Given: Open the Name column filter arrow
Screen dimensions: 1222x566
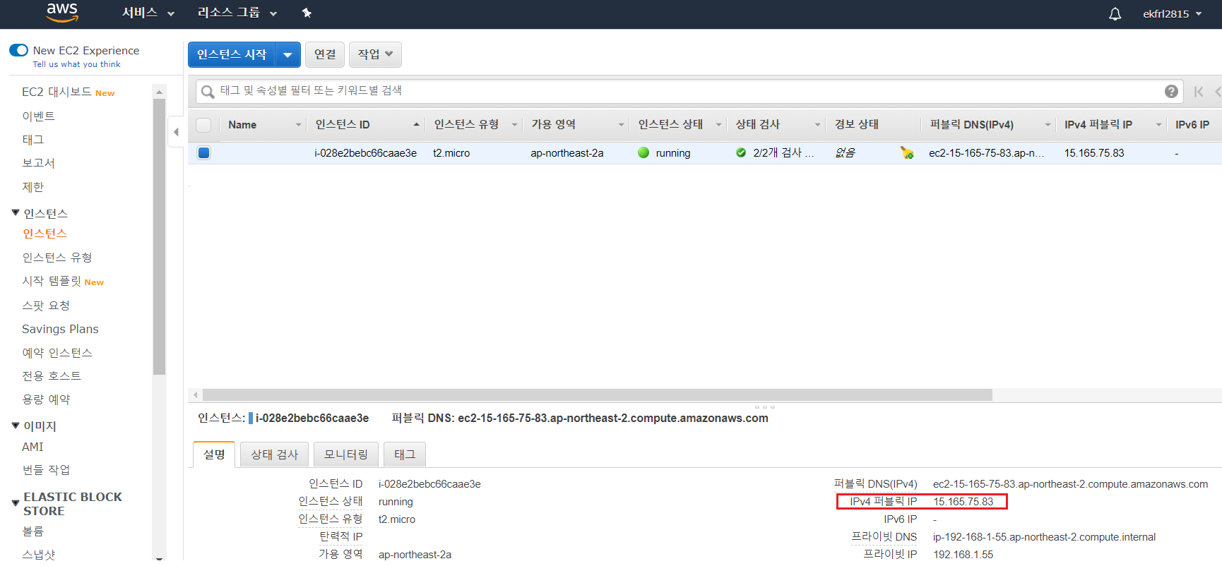Looking at the screenshot, I should pos(298,125).
